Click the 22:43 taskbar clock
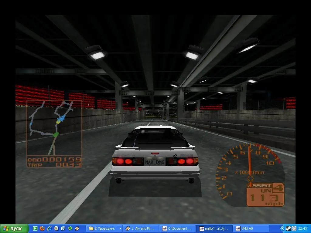Image resolution: width=311 pixels, height=233 pixels. tap(302, 229)
